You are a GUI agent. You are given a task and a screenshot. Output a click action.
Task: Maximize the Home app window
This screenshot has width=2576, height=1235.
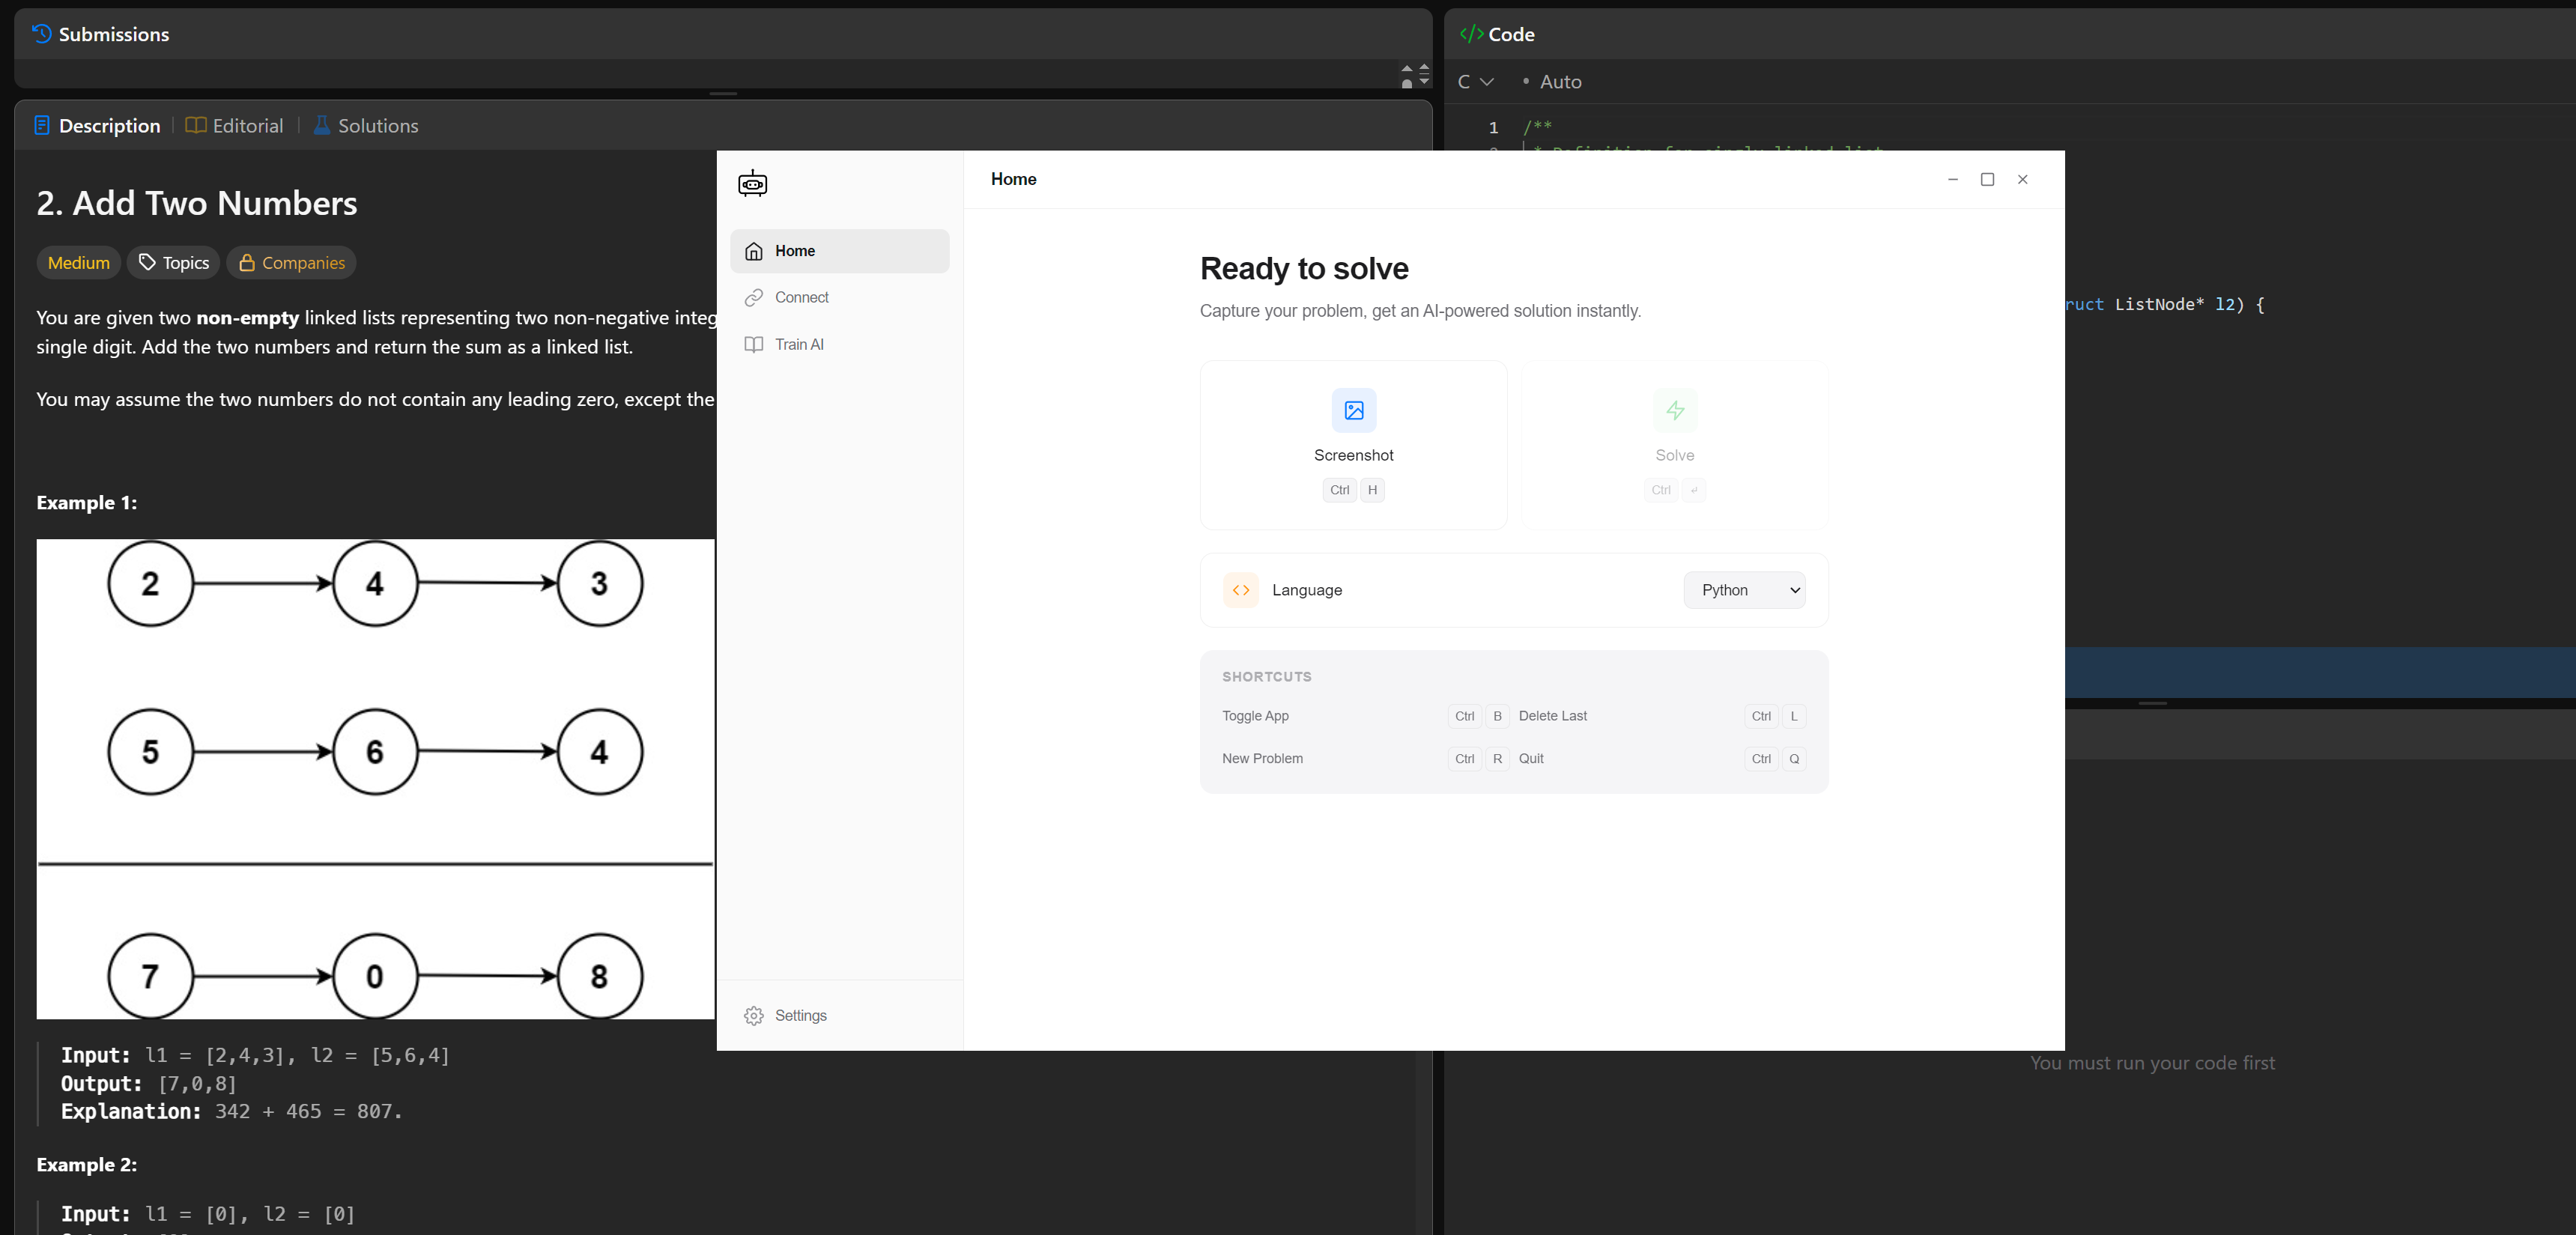pos(1987,180)
